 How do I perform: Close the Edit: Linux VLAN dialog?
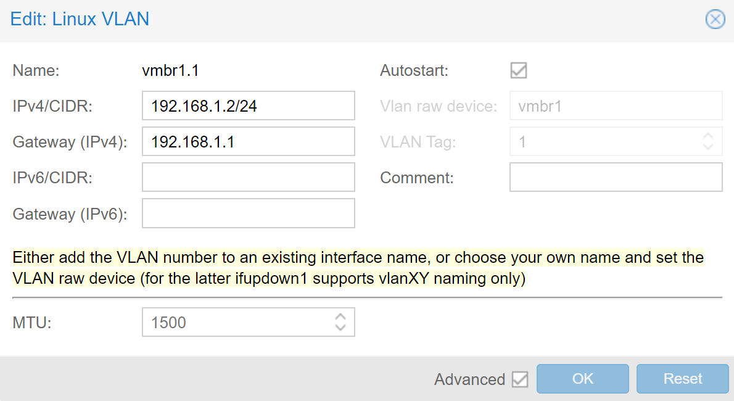pos(715,19)
